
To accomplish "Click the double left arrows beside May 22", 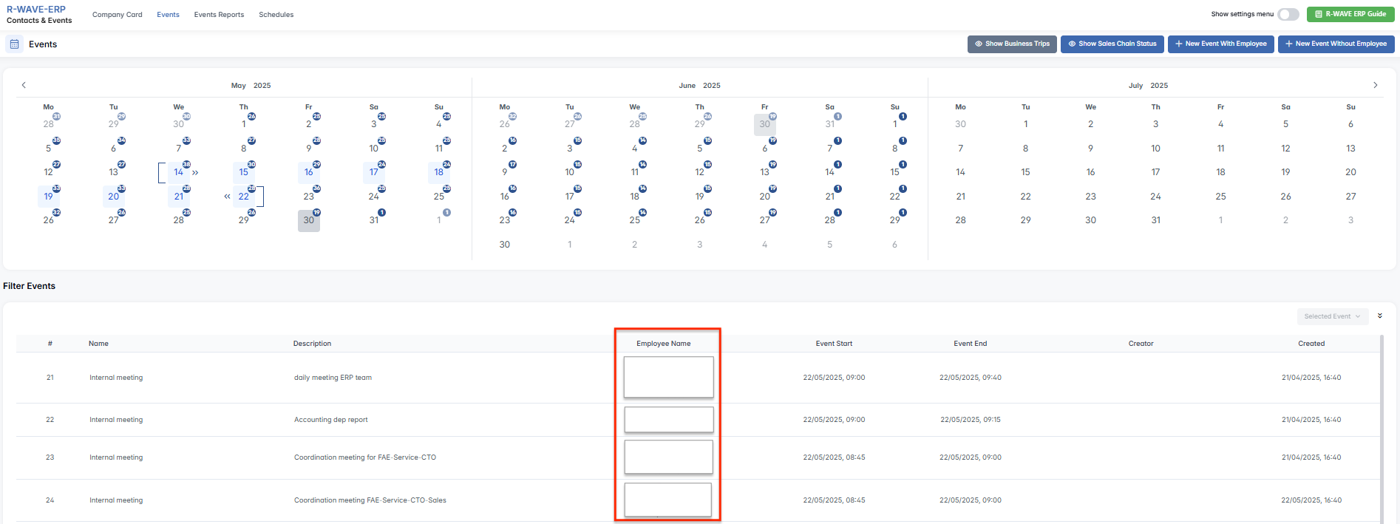I will point(227,197).
